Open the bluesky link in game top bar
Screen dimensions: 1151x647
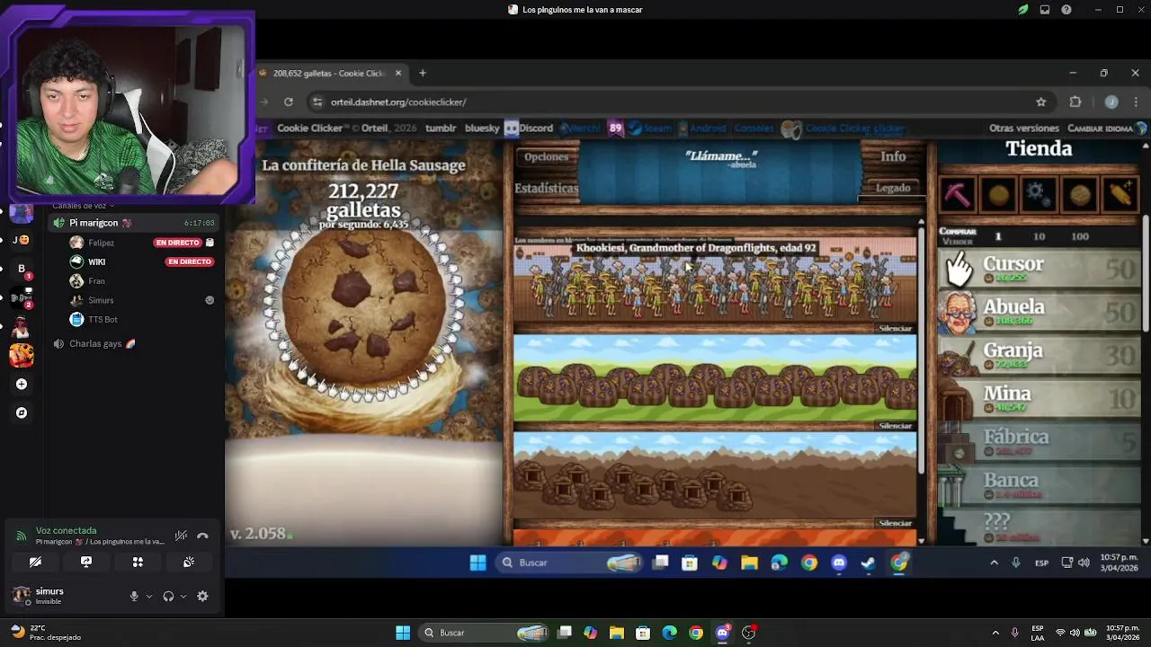pos(482,129)
